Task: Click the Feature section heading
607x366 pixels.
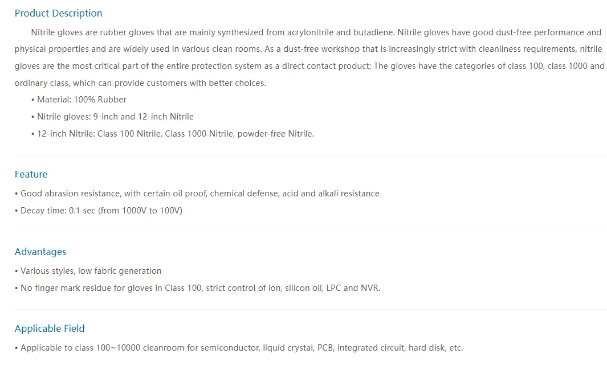Action: [x=31, y=174]
